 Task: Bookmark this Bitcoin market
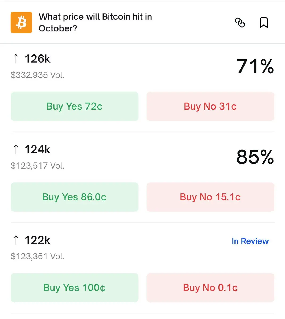[263, 23]
